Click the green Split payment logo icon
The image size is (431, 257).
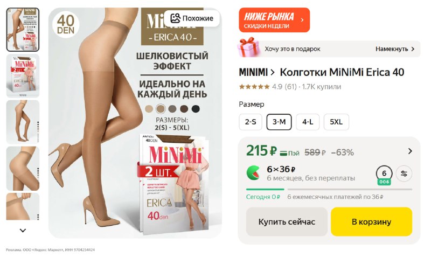click(x=253, y=173)
